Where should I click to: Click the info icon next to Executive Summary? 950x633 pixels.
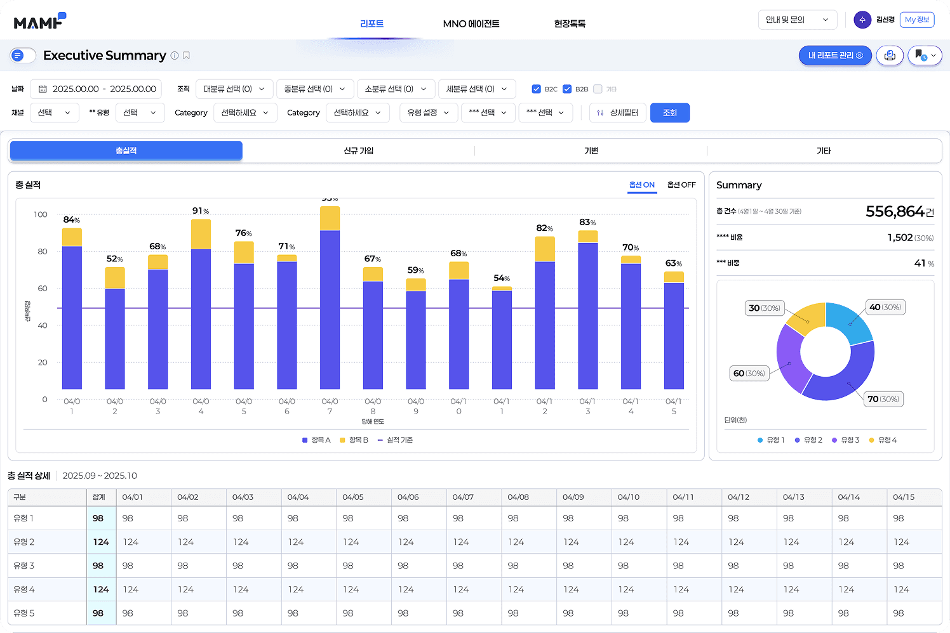pyautogui.click(x=175, y=56)
